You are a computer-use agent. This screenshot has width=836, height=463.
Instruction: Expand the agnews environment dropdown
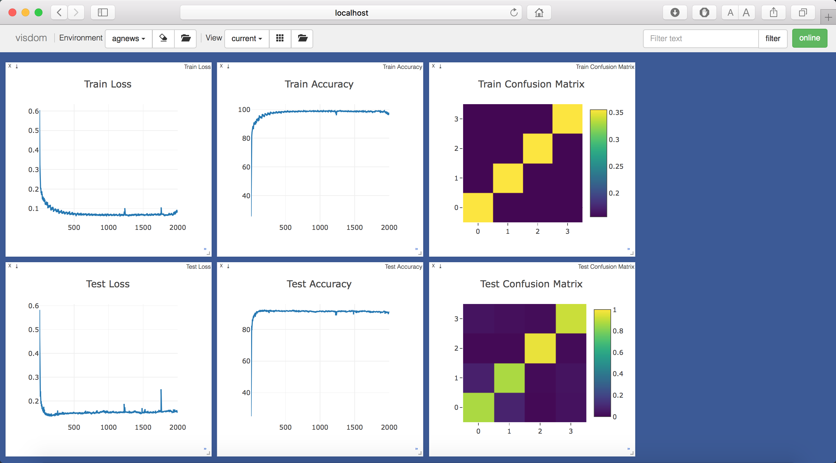click(x=129, y=39)
